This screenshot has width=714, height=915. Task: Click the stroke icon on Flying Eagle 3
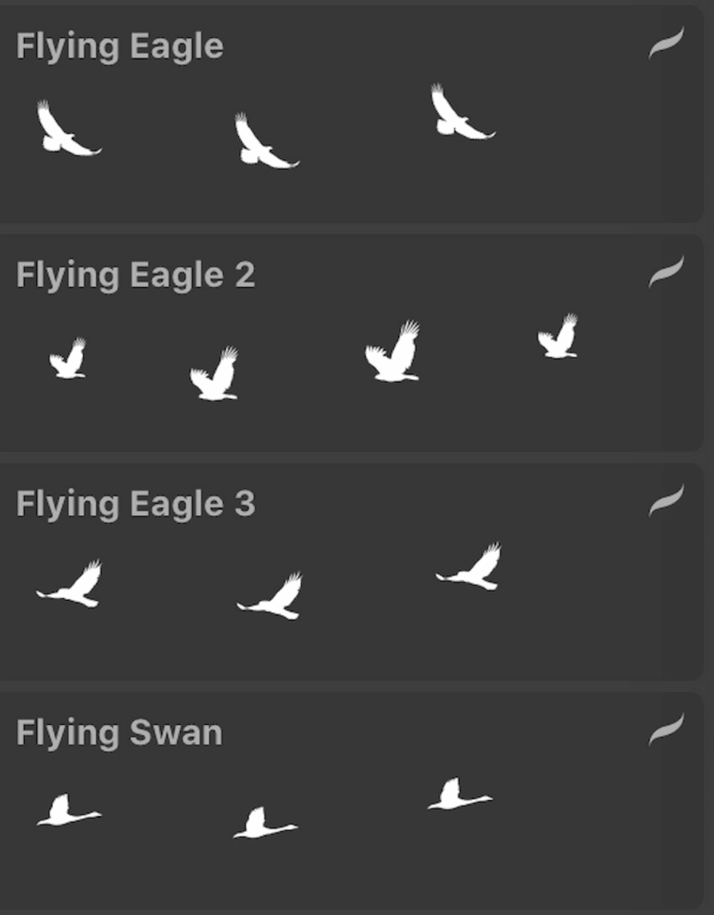(666, 500)
